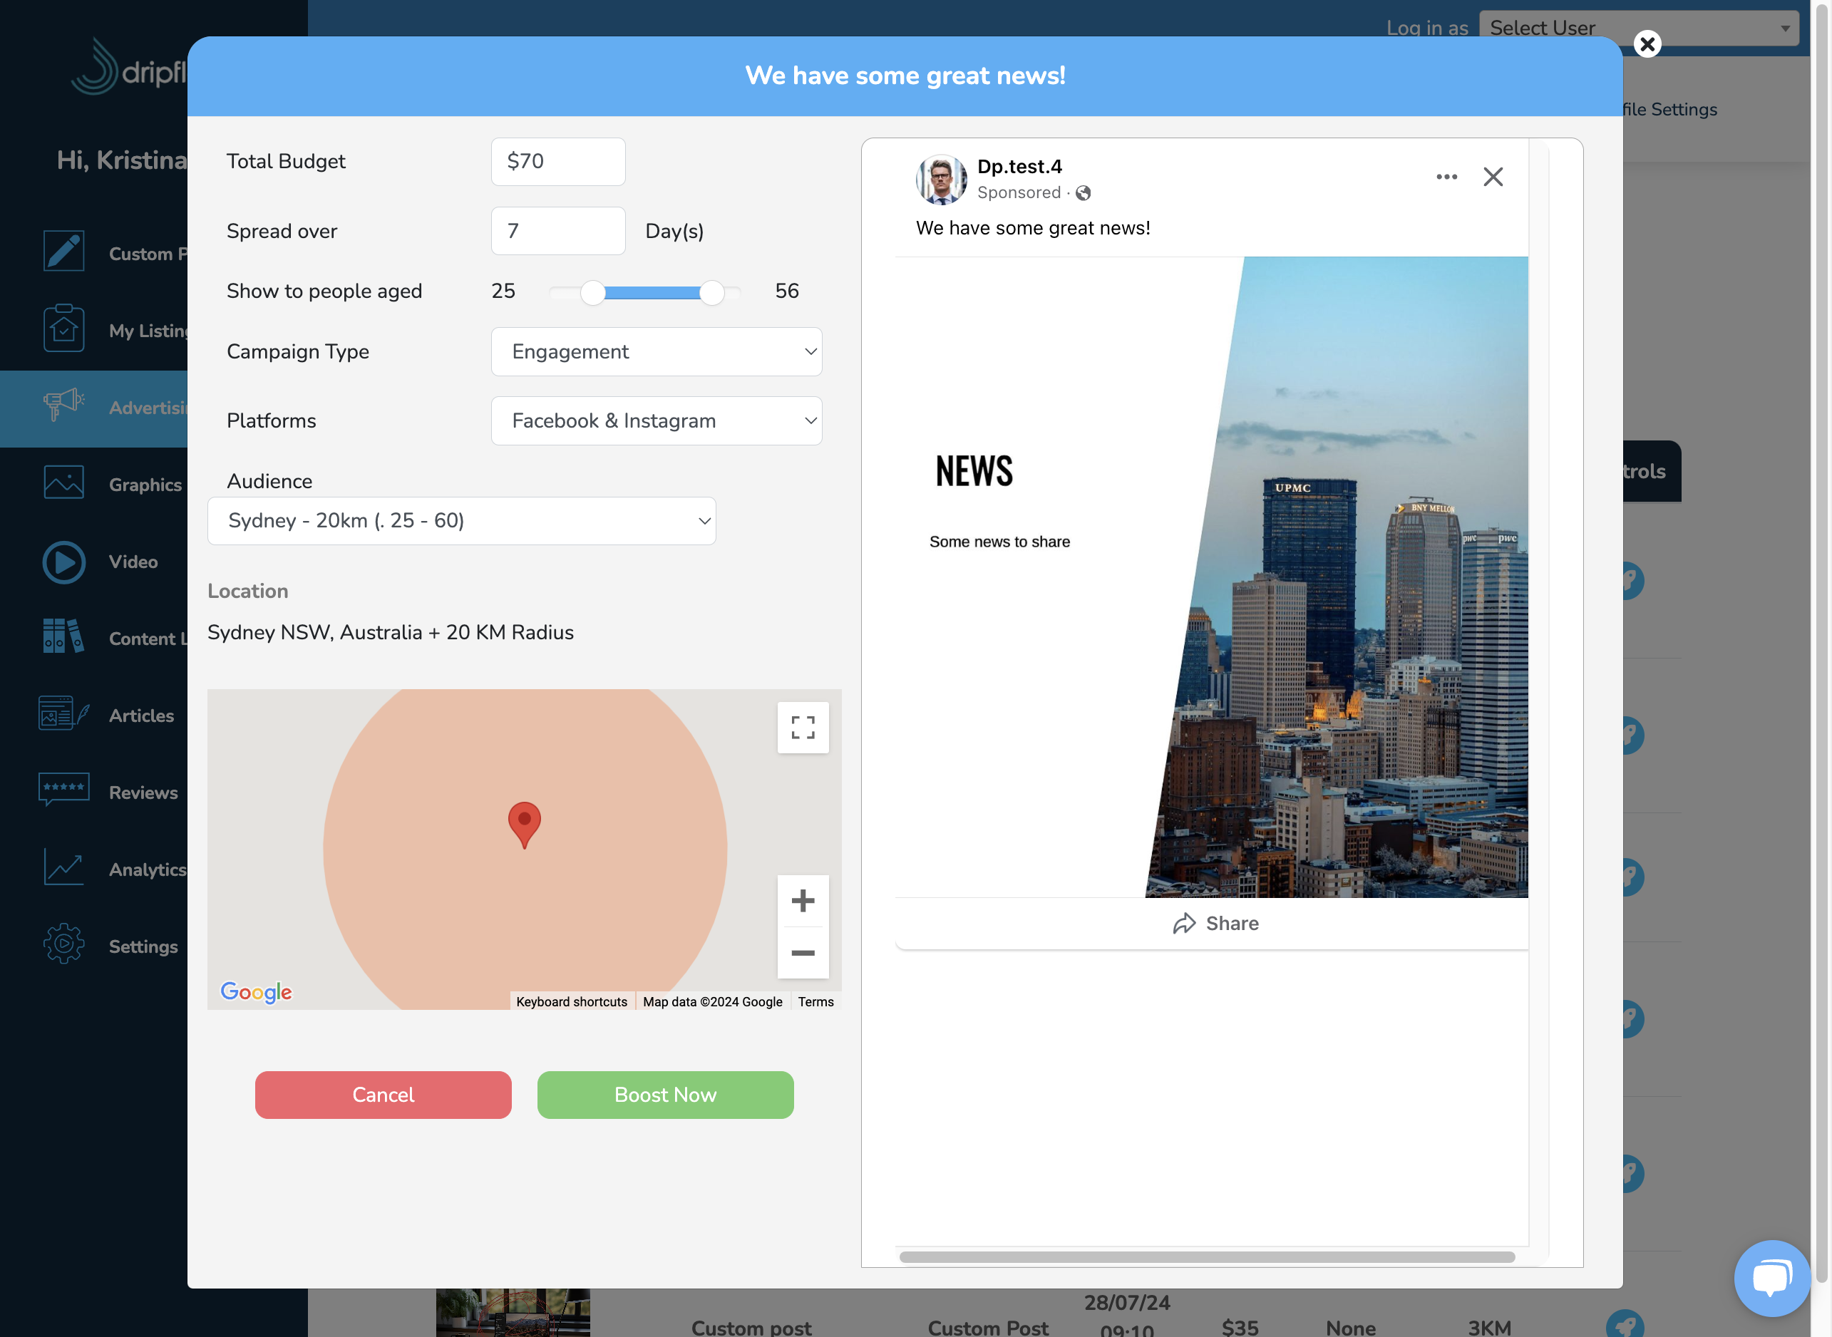Image resolution: width=1832 pixels, height=1337 pixels.
Task: Click Keyboard shortcuts on the map
Action: pos(572,1001)
